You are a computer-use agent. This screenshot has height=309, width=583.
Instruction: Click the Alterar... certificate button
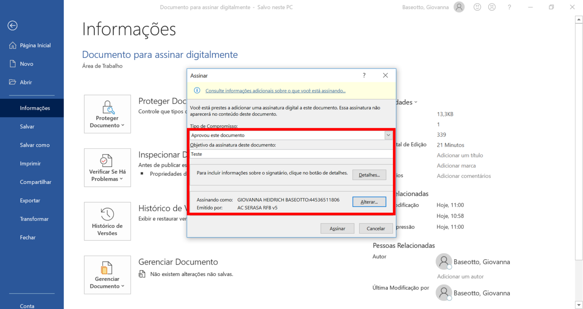369,202
